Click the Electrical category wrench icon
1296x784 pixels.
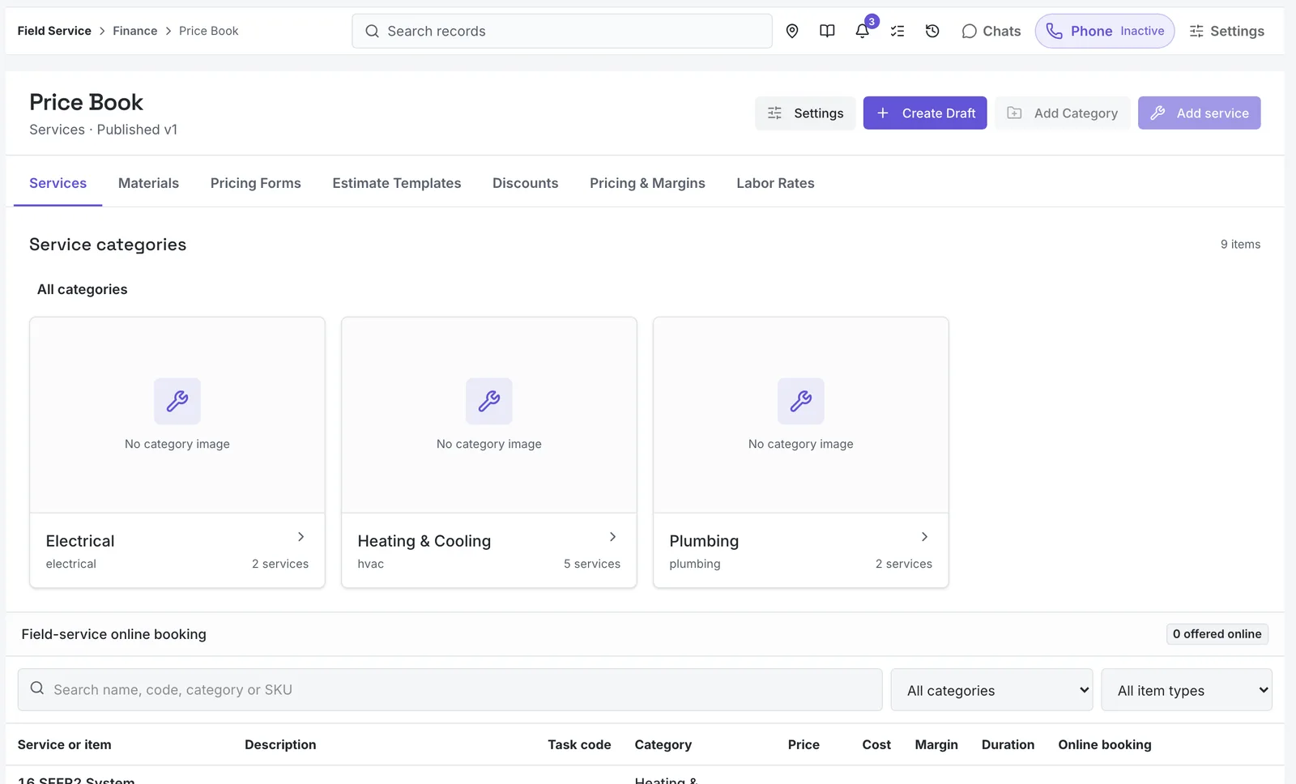pyautogui.click(x=177, y=401)
